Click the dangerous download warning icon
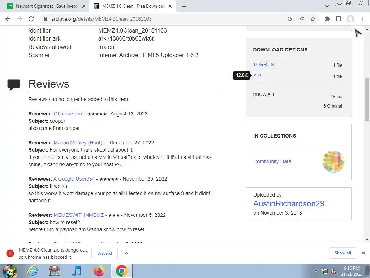The image size is (370, 278). coord(10,253)
